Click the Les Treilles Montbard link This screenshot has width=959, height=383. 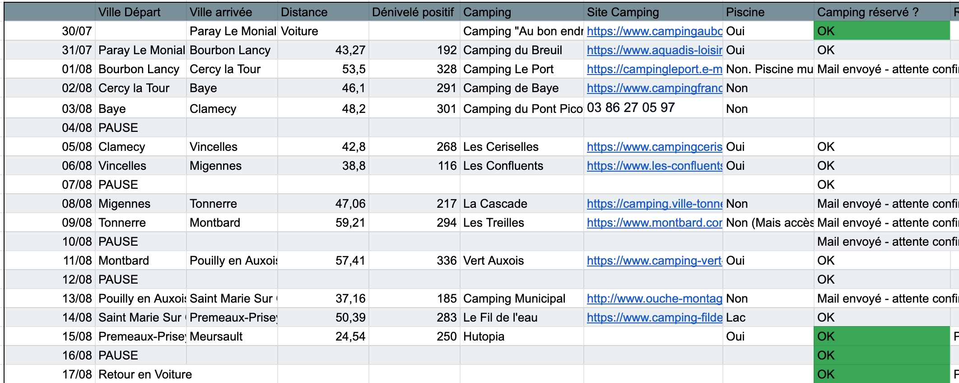tap(654, 223)
